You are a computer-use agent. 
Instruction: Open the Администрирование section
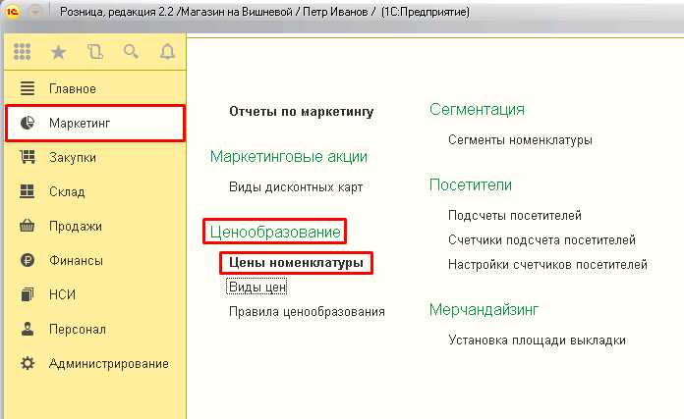tap(95, 364)
